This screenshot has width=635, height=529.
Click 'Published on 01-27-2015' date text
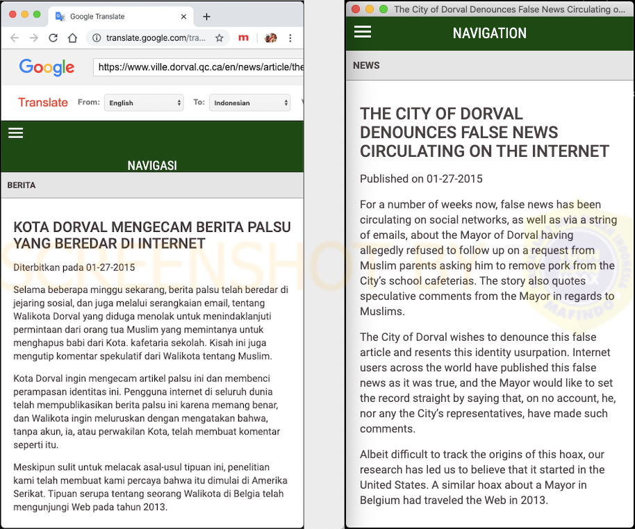click(421, 179)
